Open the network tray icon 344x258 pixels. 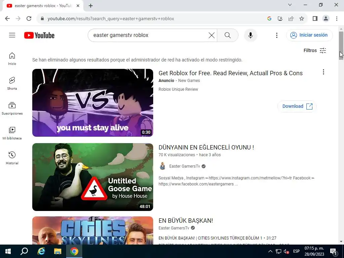pyautogui.click(x=278, y=251)
